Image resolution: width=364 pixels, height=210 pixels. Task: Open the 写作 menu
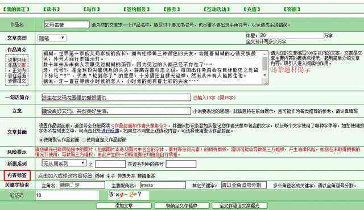click(x=92, y=9)
